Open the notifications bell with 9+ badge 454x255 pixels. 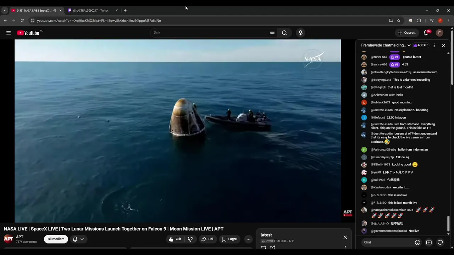(426, 33)
